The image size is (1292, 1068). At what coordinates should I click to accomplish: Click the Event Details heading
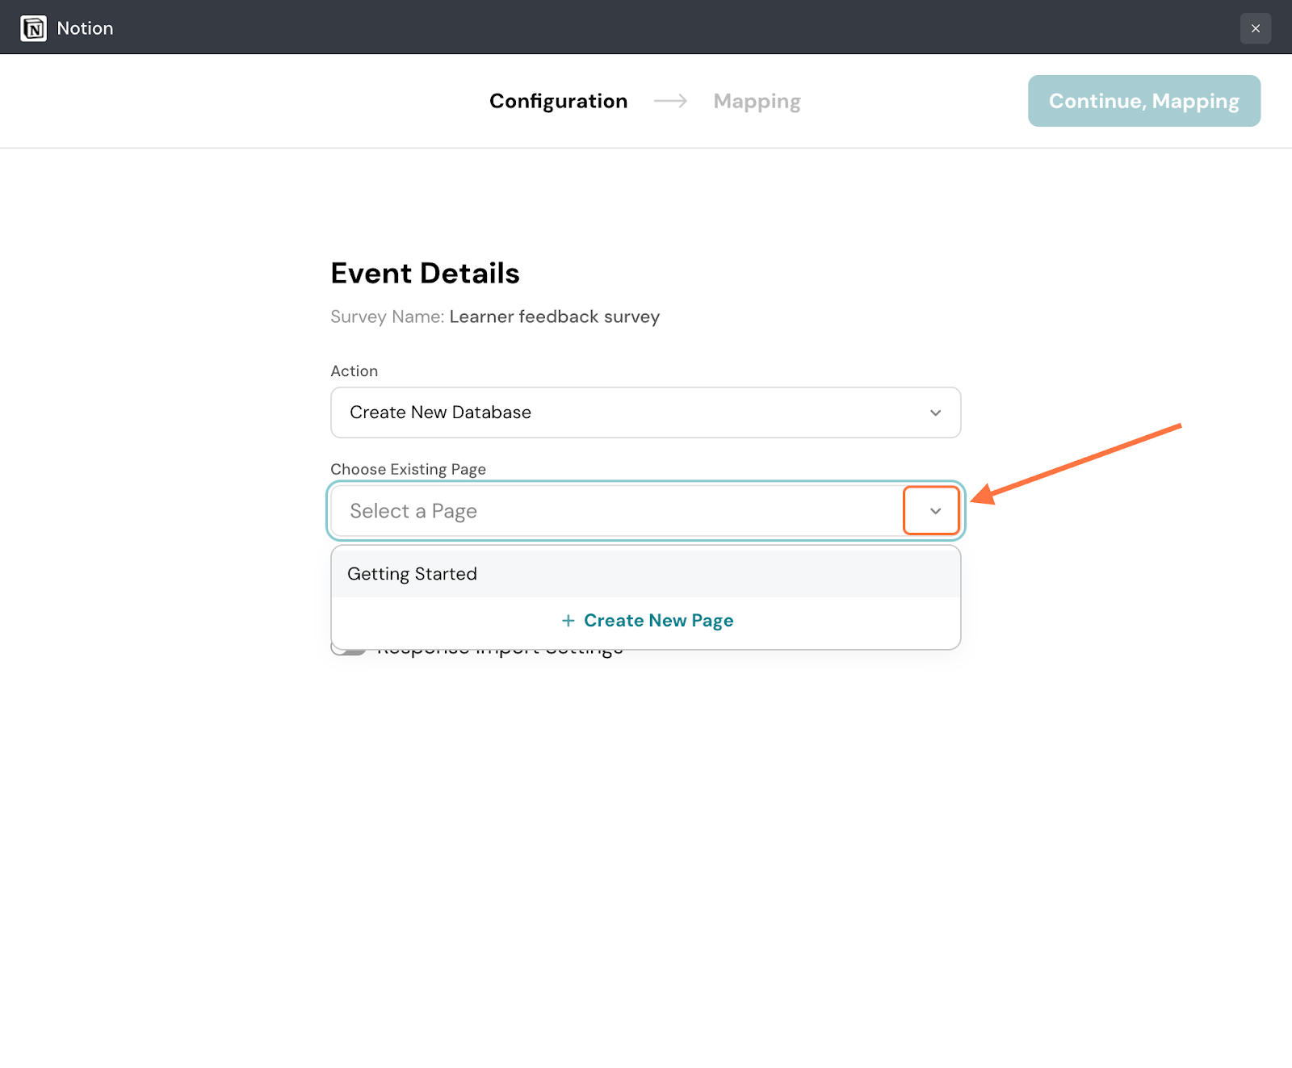point(425,274)
